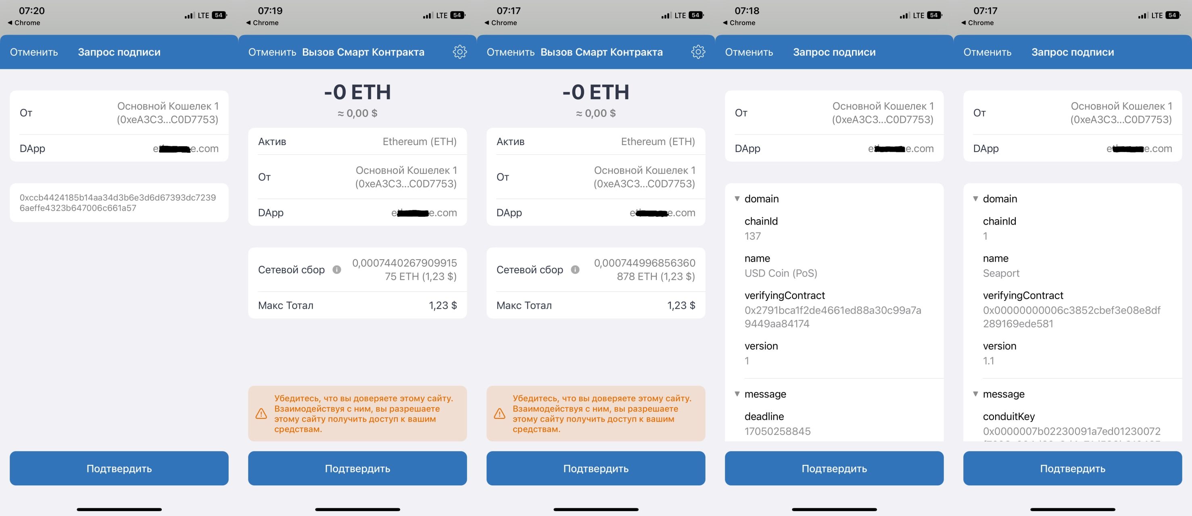Return to Chrome from the 07:18 screen
1192x516 pixels.
[x=739, y=23]
